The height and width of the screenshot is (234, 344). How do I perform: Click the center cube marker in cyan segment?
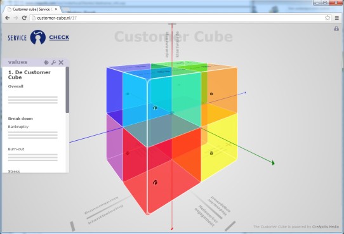pyautogui.click(x=155, y=108)
